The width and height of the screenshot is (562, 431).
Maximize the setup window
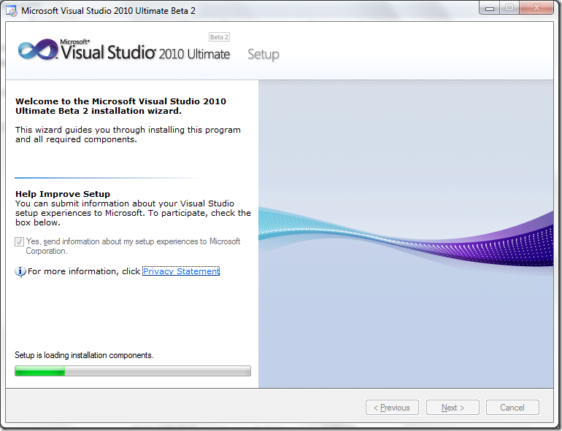[509, 8]
